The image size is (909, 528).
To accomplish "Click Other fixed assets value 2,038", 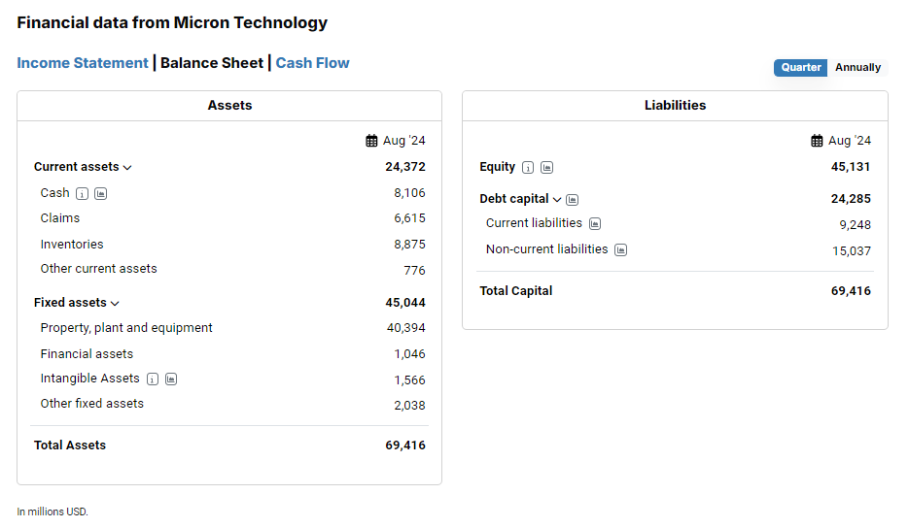I will point(409,406).
